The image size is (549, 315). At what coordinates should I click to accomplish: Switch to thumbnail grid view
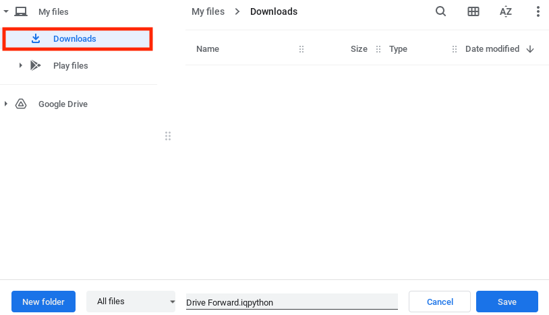(473, 11)
